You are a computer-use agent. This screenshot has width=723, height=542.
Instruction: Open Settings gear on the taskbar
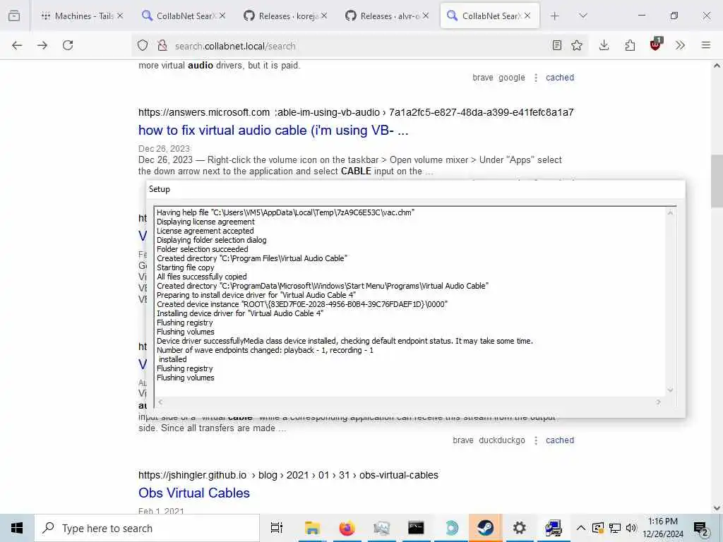tap(520, 528)
